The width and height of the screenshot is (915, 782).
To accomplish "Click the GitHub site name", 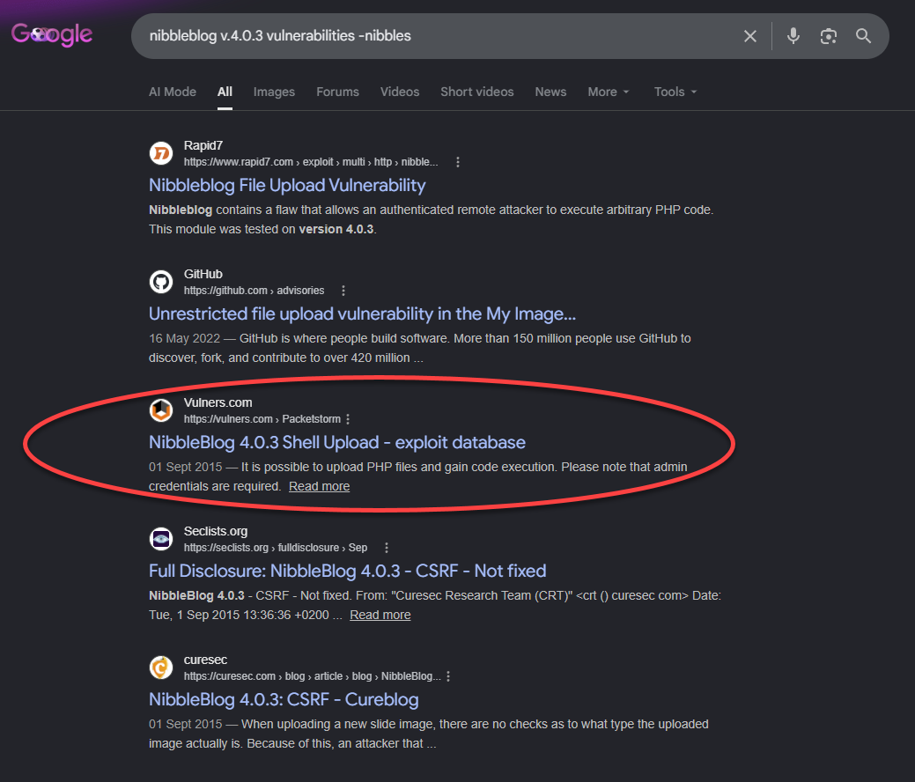I will (x=203, y=274).
